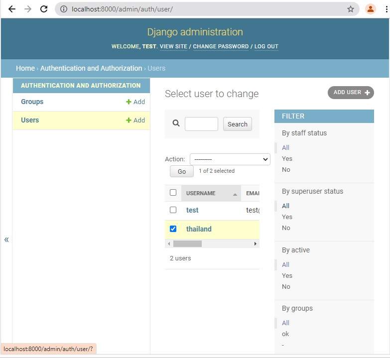The width and height of the screenshot is (390, 358).
Task: Open the browser profile avatar icon
Action: (x=370, y=9)
